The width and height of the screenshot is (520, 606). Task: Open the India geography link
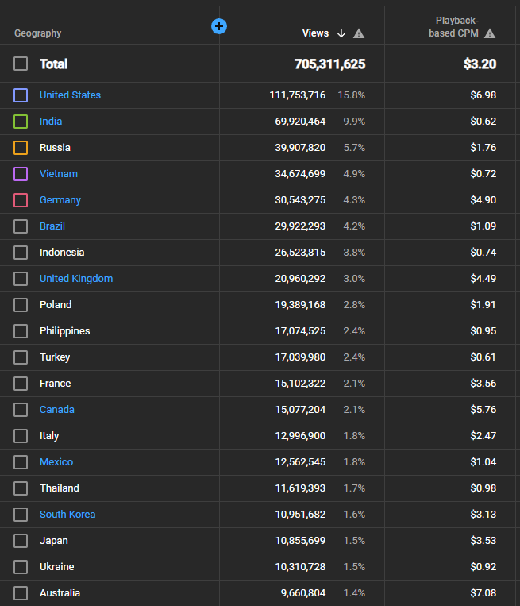click(x=51, y=122)
